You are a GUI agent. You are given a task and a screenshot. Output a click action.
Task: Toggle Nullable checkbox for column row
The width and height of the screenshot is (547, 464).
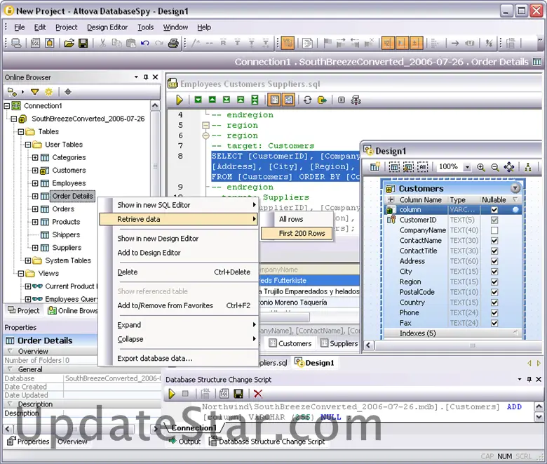coord(494,210)
